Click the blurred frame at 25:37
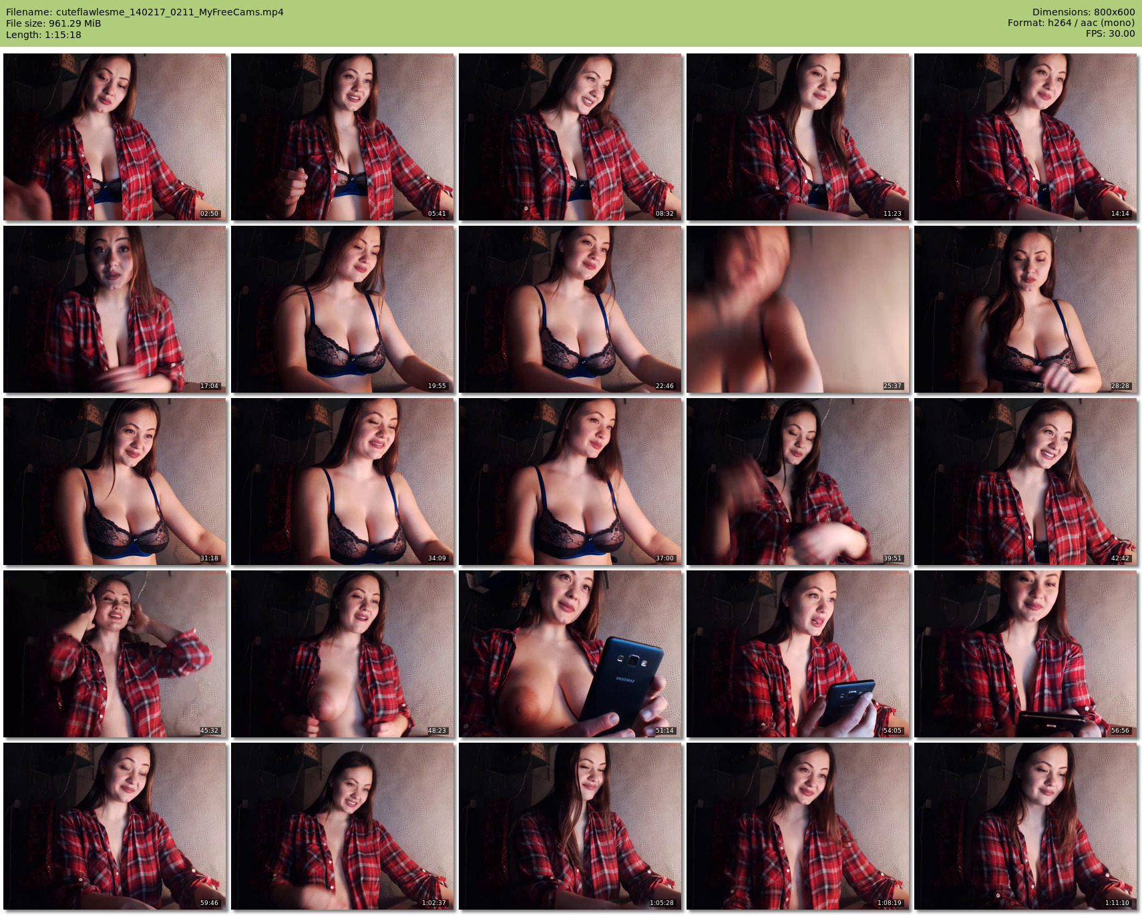 (x=798, y=309)
